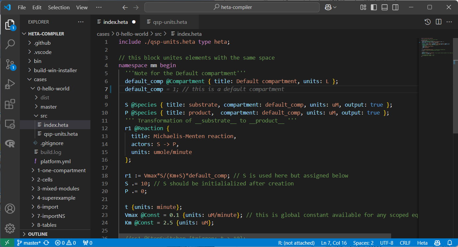Click the heta-compiler command center search box
This screenshot has height=247, width=458.
(232, 7)
